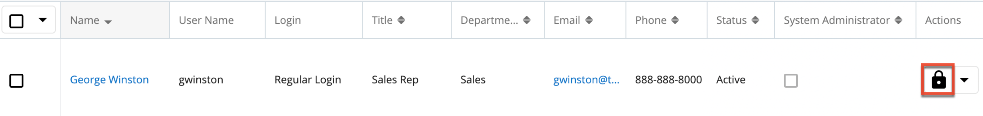Screen dimensions: 983x116
Task: Sort by Email column arrows
Action: 589,20
